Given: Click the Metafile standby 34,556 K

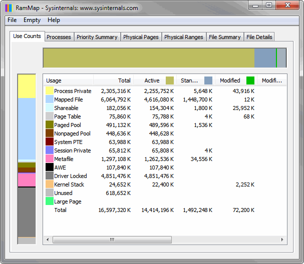Looking at the screenshot, I should click(201, 159).
